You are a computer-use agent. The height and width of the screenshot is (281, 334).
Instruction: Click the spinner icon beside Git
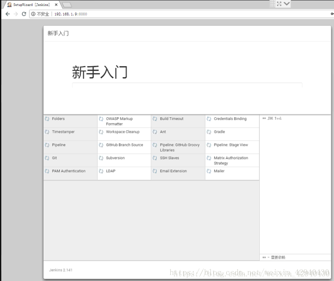pyautogui.click(x=47, y=158)
